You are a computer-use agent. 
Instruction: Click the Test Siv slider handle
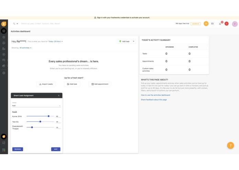click(40, 122)
